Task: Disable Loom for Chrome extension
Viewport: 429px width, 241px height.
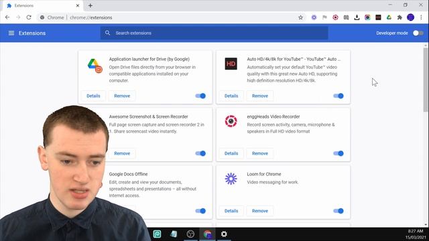Action: pyautogui.click(x=339, y=211)
